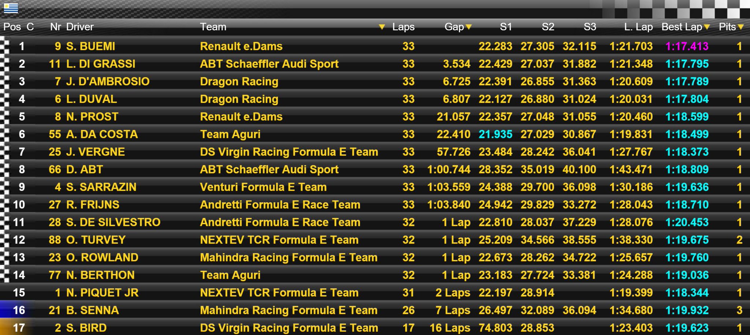The image size is (750, 335).
Task: Click Renault e.Dams in Buemi row
Action: 241,46
